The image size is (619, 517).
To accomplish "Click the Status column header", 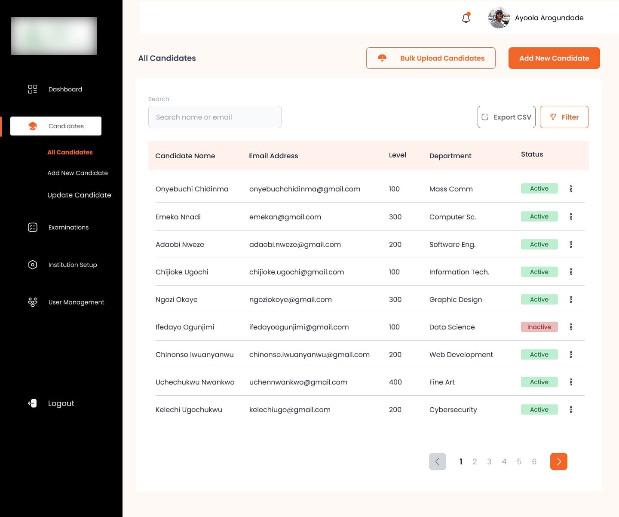I will click(532, 154).
